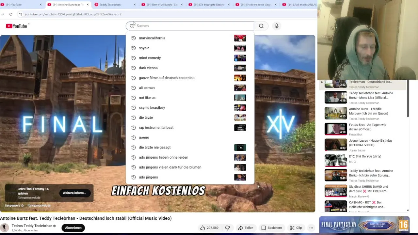This screenshot has width=418, height=235.
Task: Click the Clip button
Action: click(x=296, y=228)
